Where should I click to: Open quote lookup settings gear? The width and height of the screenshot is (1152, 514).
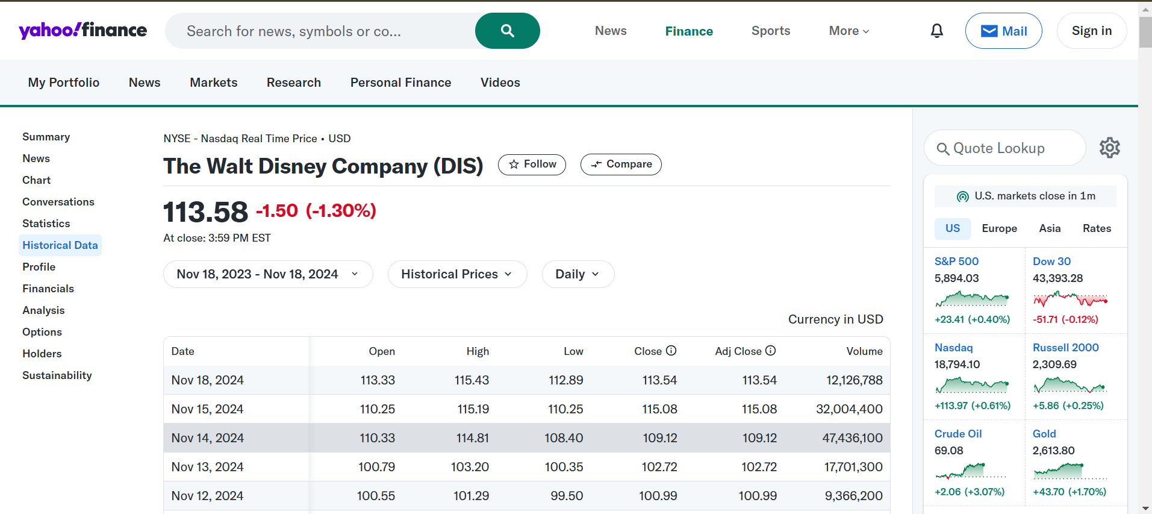(x=1109, y=148)
